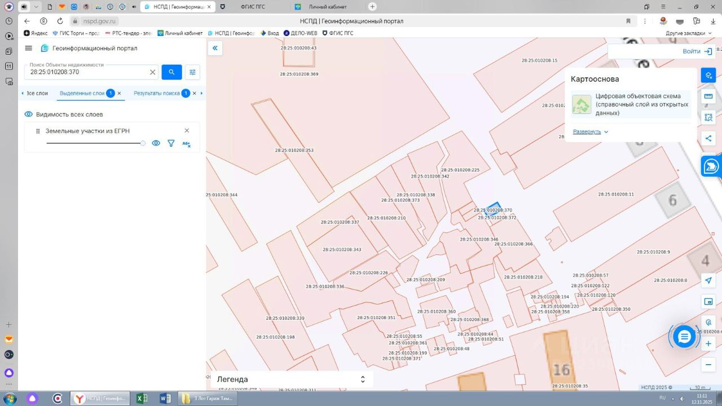Click the cadastral number search field
This screenshot has width=722, height=406.
pos(87,72)
